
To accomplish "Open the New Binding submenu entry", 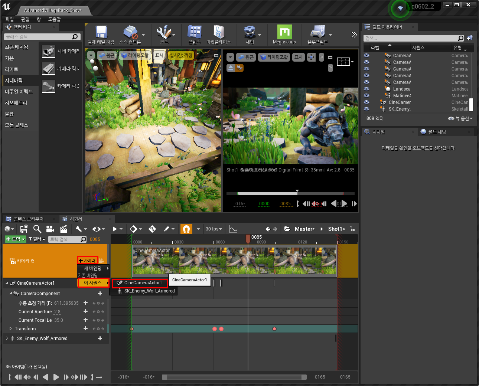I will pyautogui.click(x=93, y=268).
